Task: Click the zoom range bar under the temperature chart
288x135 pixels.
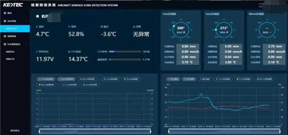Action: tap(224, 131)
